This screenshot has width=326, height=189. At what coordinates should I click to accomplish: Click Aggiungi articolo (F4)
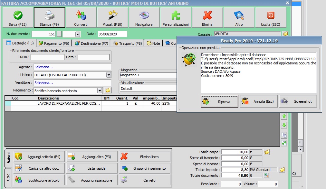click(39, 156)
